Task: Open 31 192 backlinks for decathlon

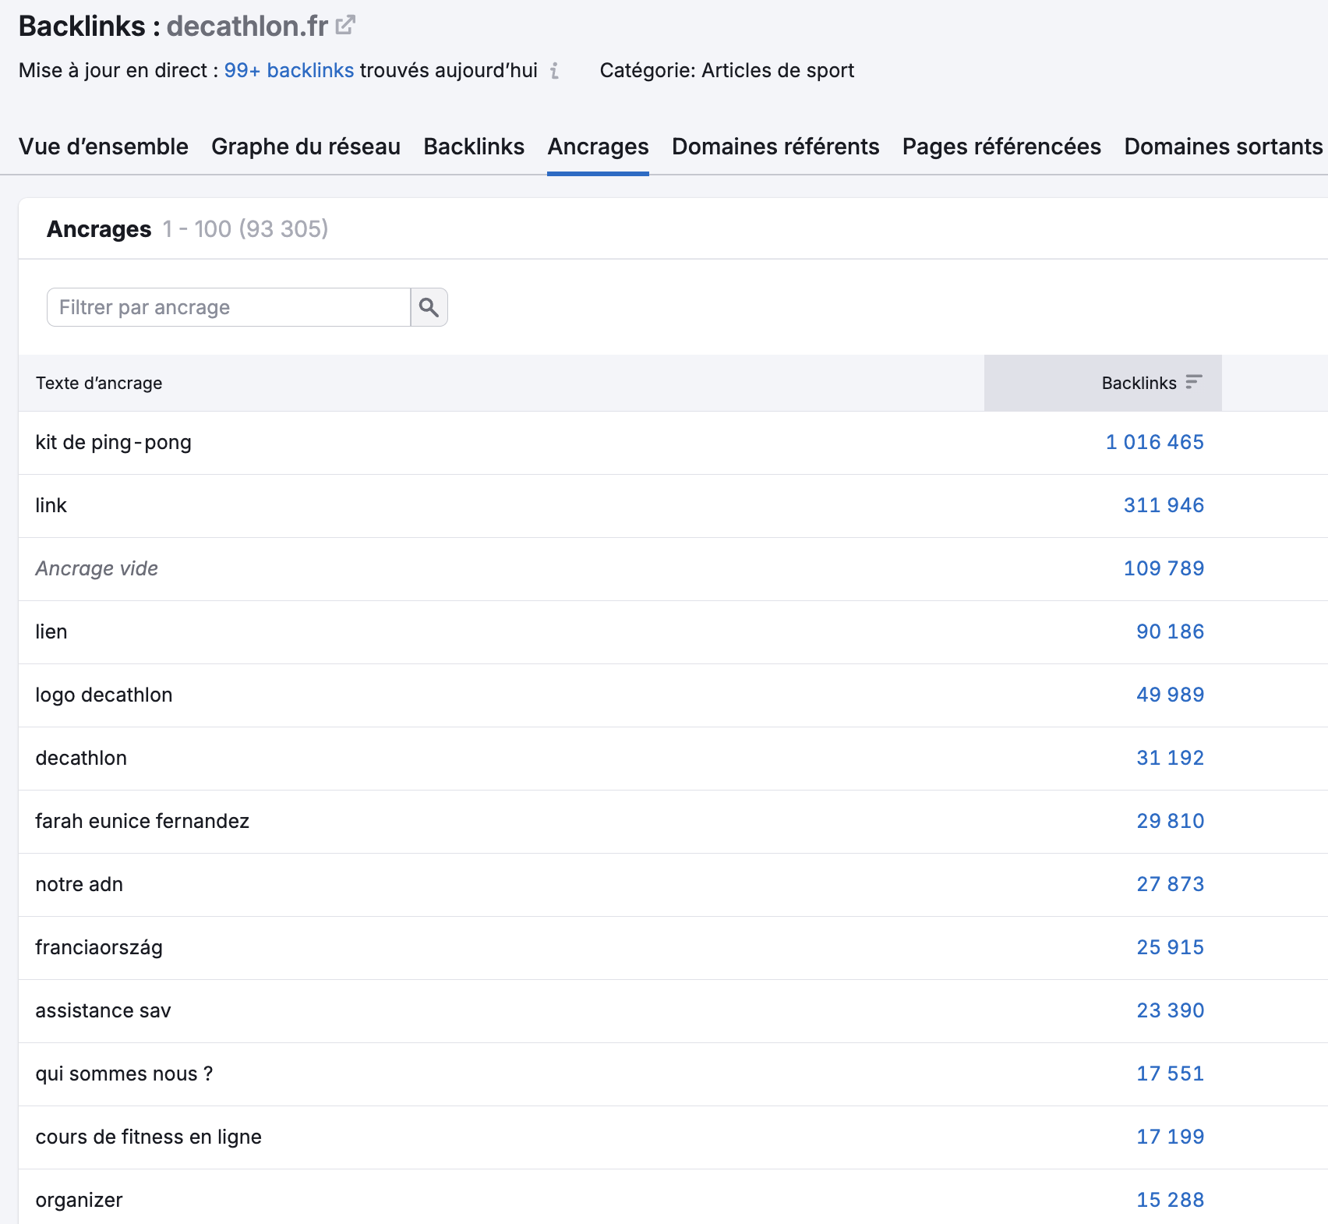Action: tap(1170, 758)
